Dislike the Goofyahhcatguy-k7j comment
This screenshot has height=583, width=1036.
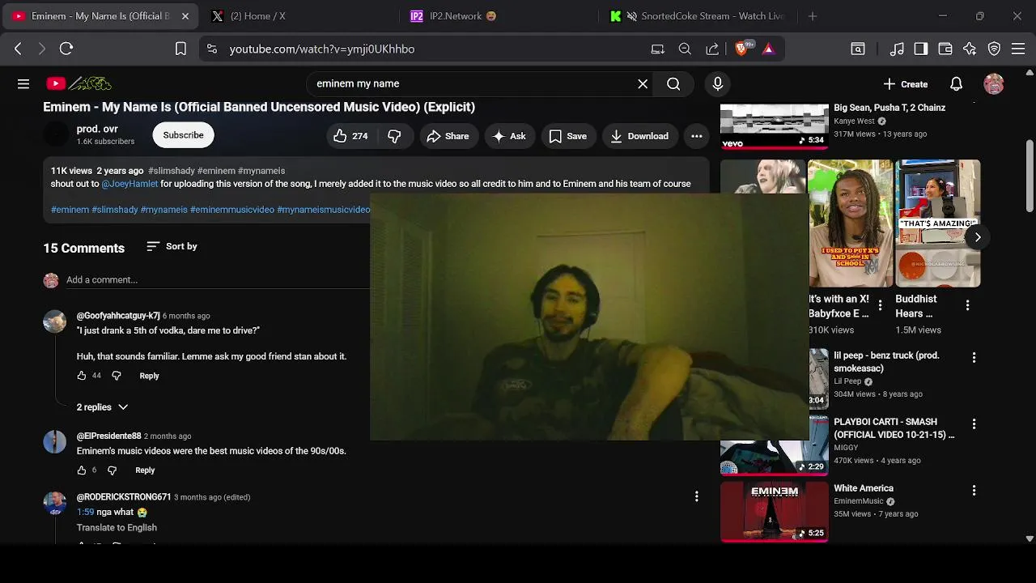117,376
